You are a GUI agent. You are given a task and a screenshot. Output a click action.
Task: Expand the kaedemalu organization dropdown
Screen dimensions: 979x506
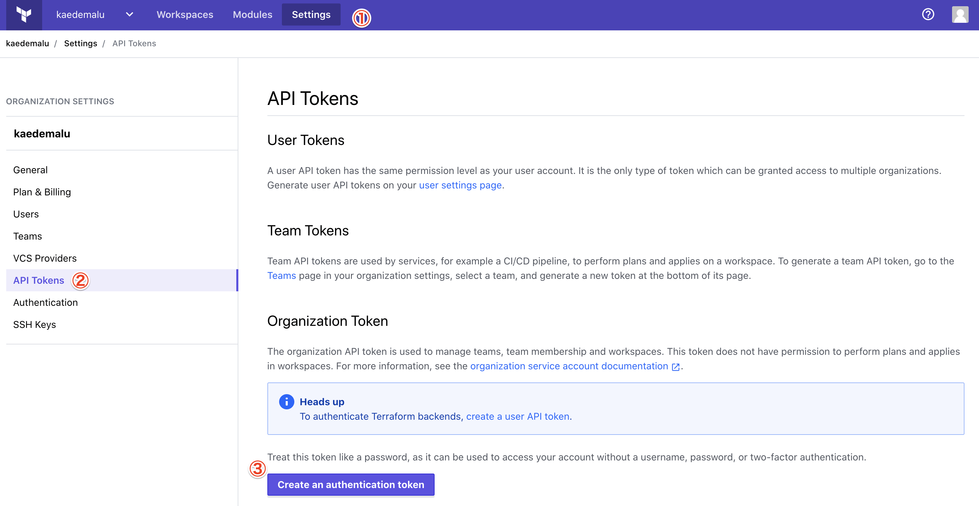pos(129,14)
